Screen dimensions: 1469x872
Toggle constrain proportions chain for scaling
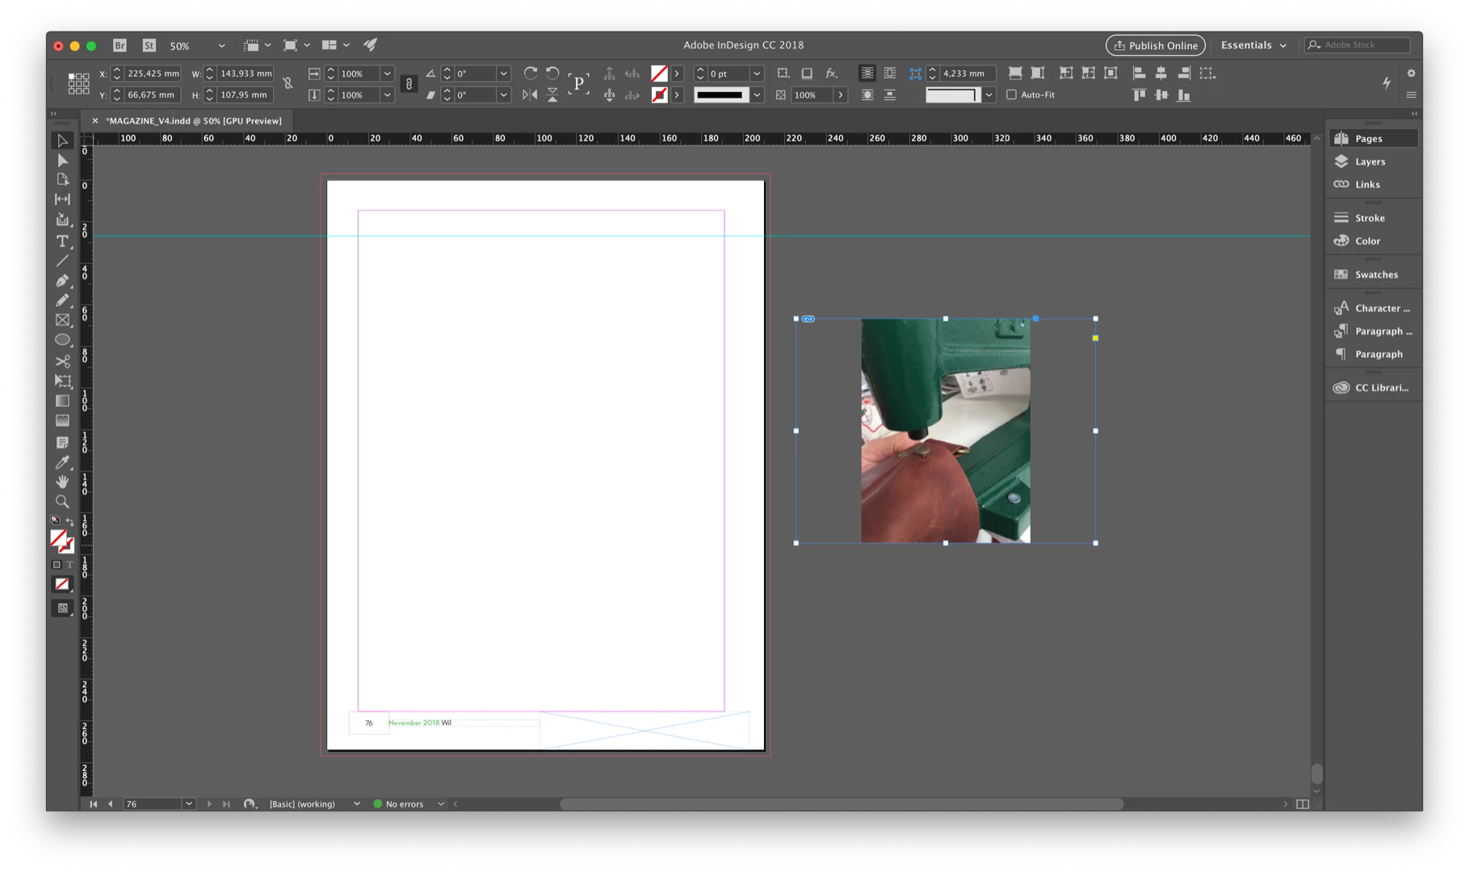(x=409, y=84)
